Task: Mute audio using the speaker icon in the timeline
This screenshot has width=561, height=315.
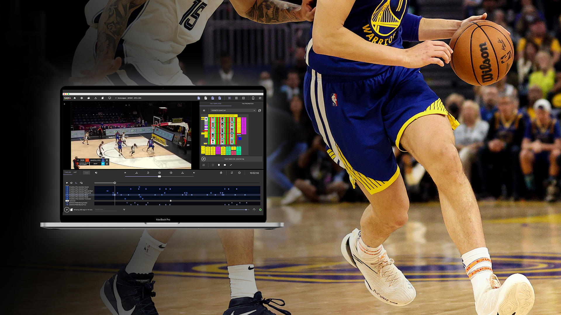Action: [x=96, y=173]
